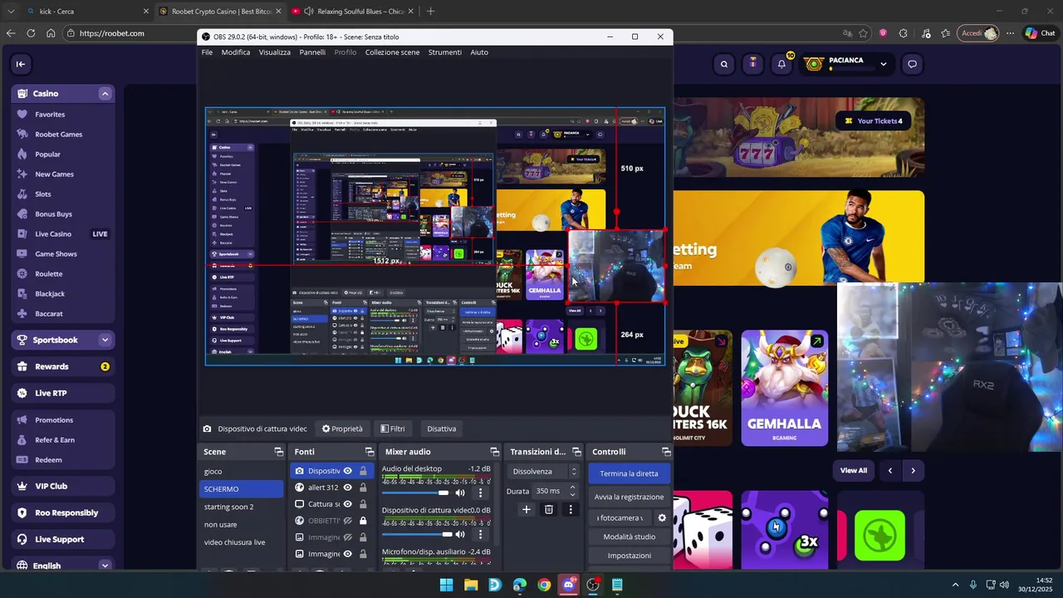Undock the Fonti panel
Screen dimensions: 1063x598
pos(370,452)
